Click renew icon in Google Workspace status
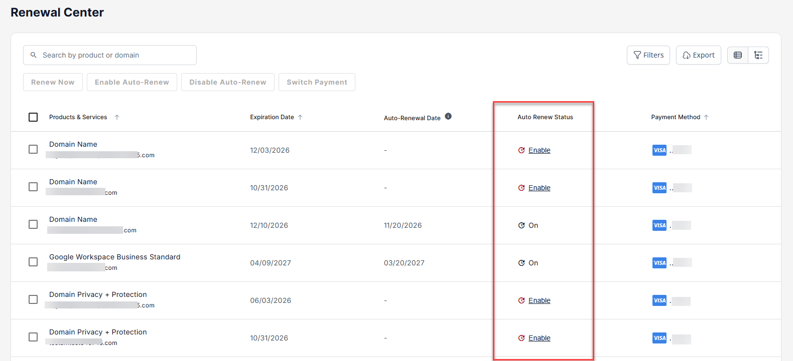 click(x=521, y=263)
